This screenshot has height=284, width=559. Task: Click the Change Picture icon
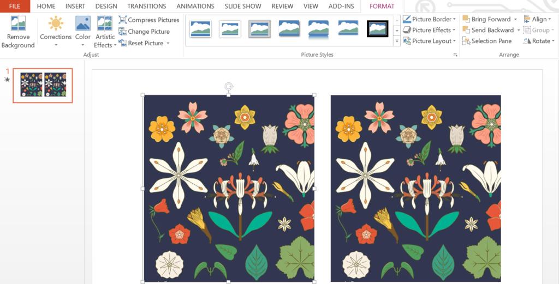pyautogui.click(x=123, y=32)
